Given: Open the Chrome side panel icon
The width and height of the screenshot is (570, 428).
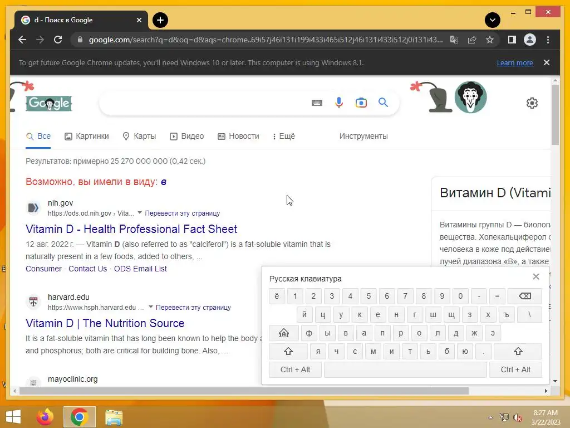Looking at the screenshot, I should click(512, 40).
